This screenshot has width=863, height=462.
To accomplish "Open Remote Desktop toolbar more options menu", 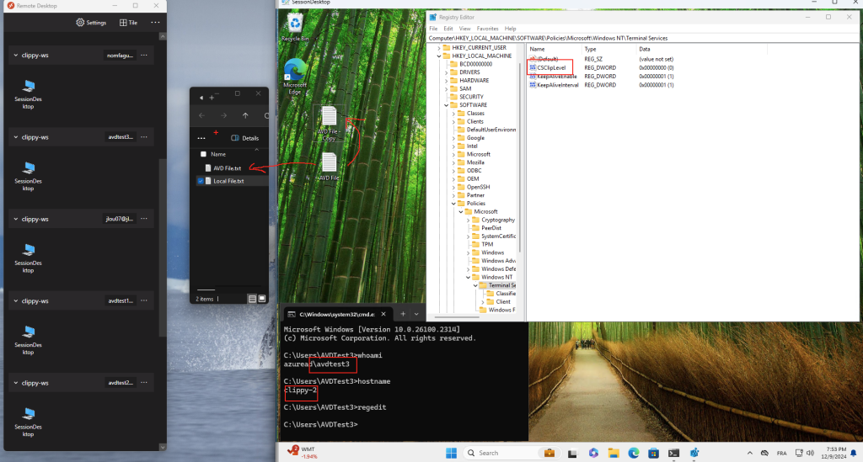I will pos(155,23).
